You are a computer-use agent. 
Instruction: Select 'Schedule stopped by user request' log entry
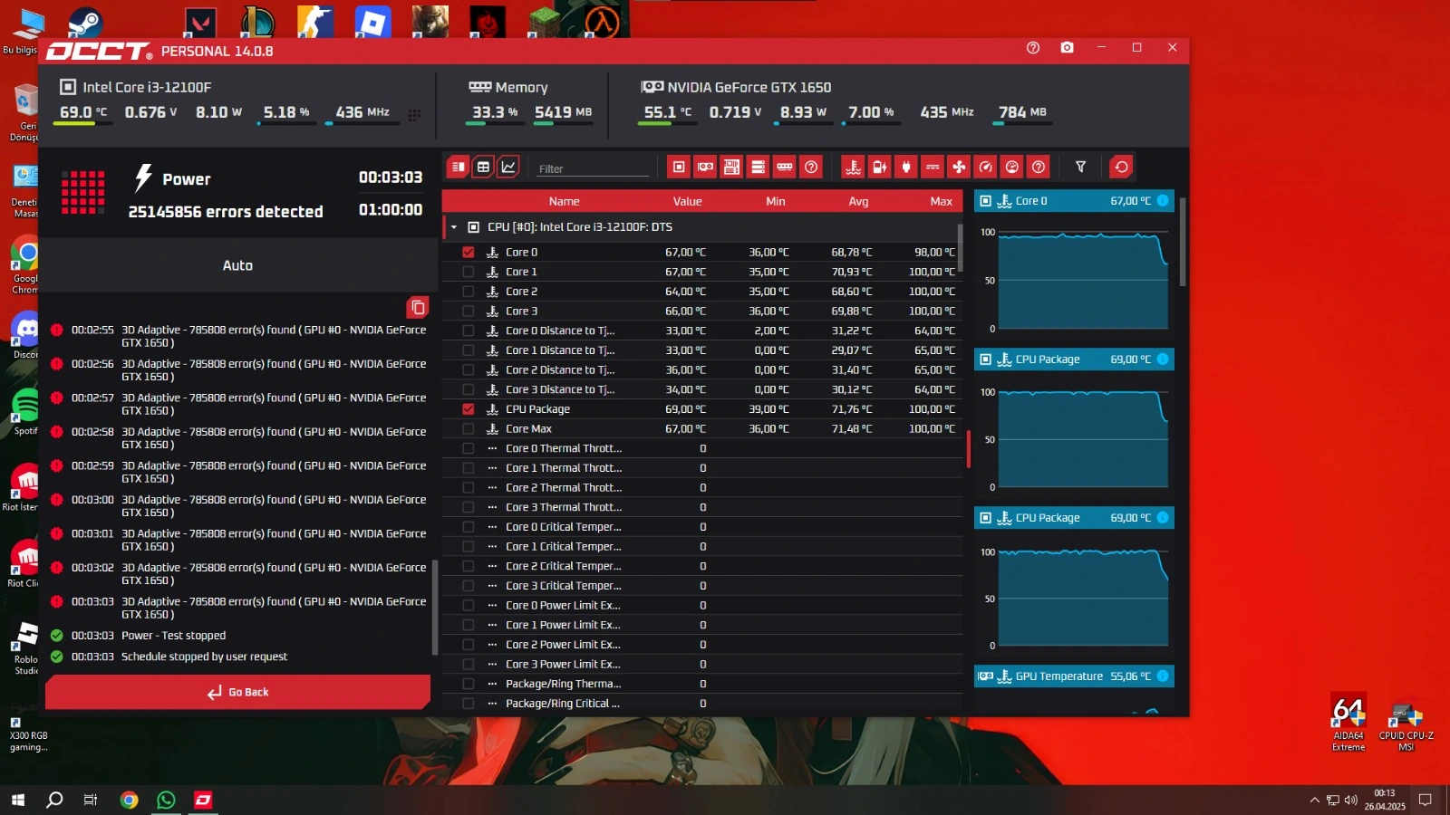click(204, 657)
